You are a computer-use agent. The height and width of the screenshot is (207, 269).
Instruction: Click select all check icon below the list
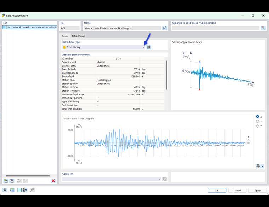19,181
